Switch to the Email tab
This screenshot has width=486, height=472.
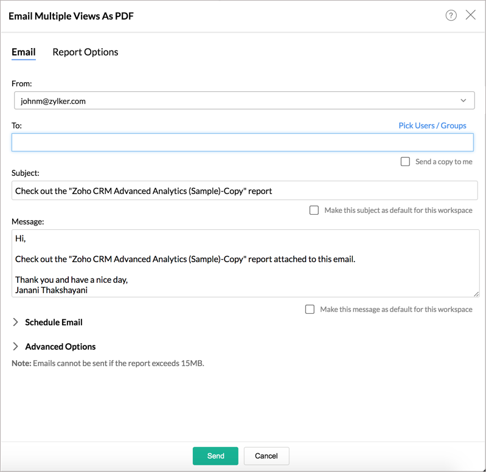[24, 52]
